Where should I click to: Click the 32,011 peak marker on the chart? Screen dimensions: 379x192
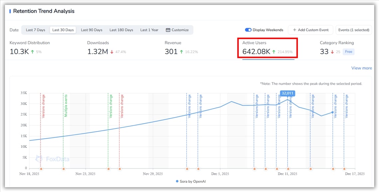(x=287, y=93)
